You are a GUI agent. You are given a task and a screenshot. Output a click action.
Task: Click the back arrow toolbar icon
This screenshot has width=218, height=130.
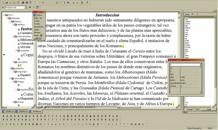coord(74,2)
